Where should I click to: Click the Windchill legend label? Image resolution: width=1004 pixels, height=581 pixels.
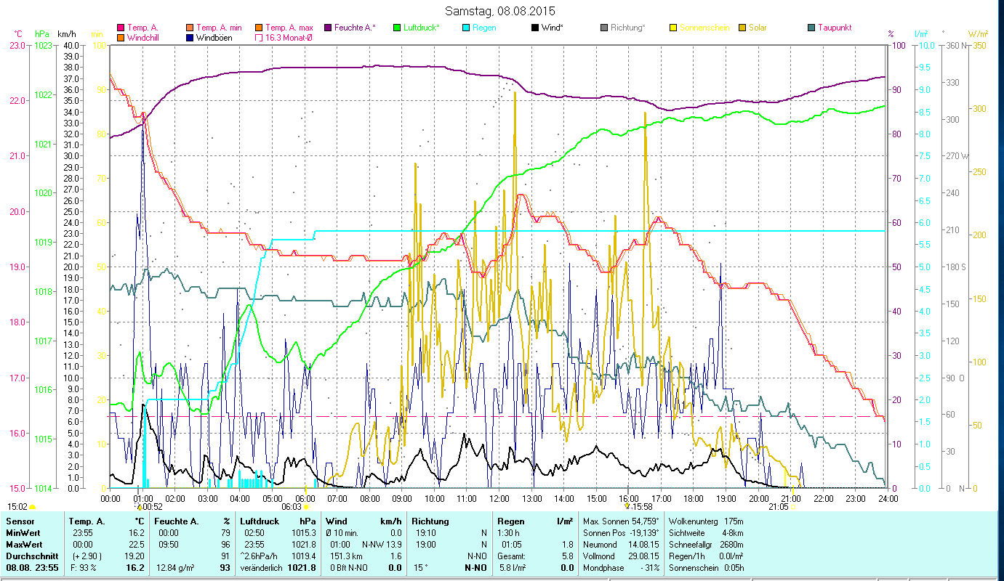144,37
